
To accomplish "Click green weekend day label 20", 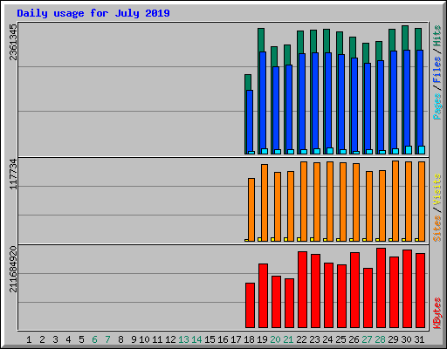I will point(275,339).
